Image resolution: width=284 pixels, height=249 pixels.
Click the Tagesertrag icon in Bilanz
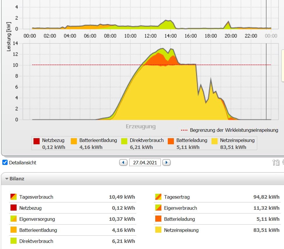coord(158,197)
